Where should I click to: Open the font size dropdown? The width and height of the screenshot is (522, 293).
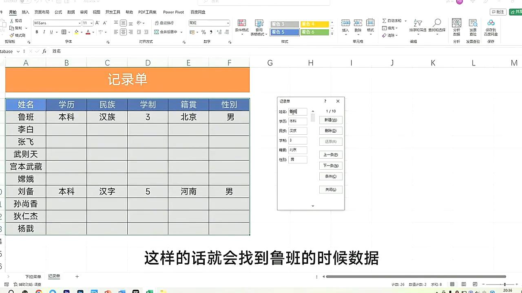click(x=91, y=23)
